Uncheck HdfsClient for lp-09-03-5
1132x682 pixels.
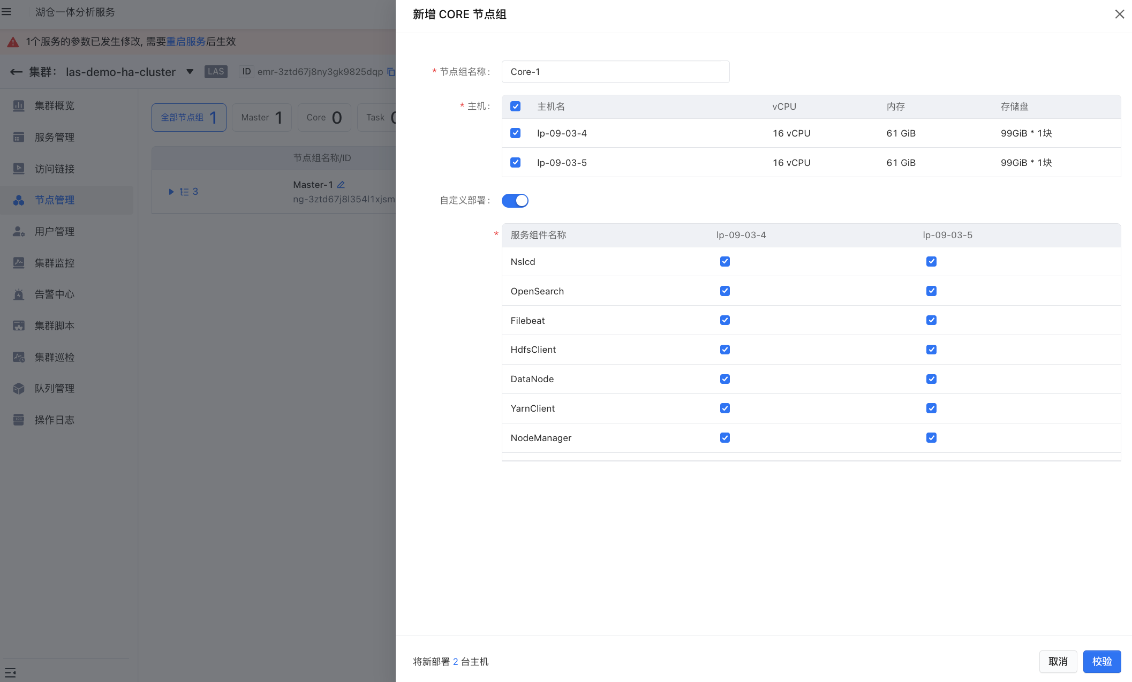[x=931, y=350]
